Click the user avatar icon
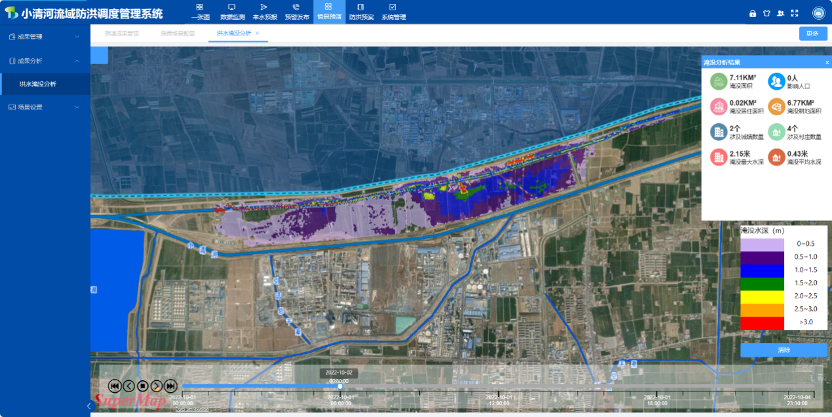The height and width of the screenshot is (417, 832). 818,13
